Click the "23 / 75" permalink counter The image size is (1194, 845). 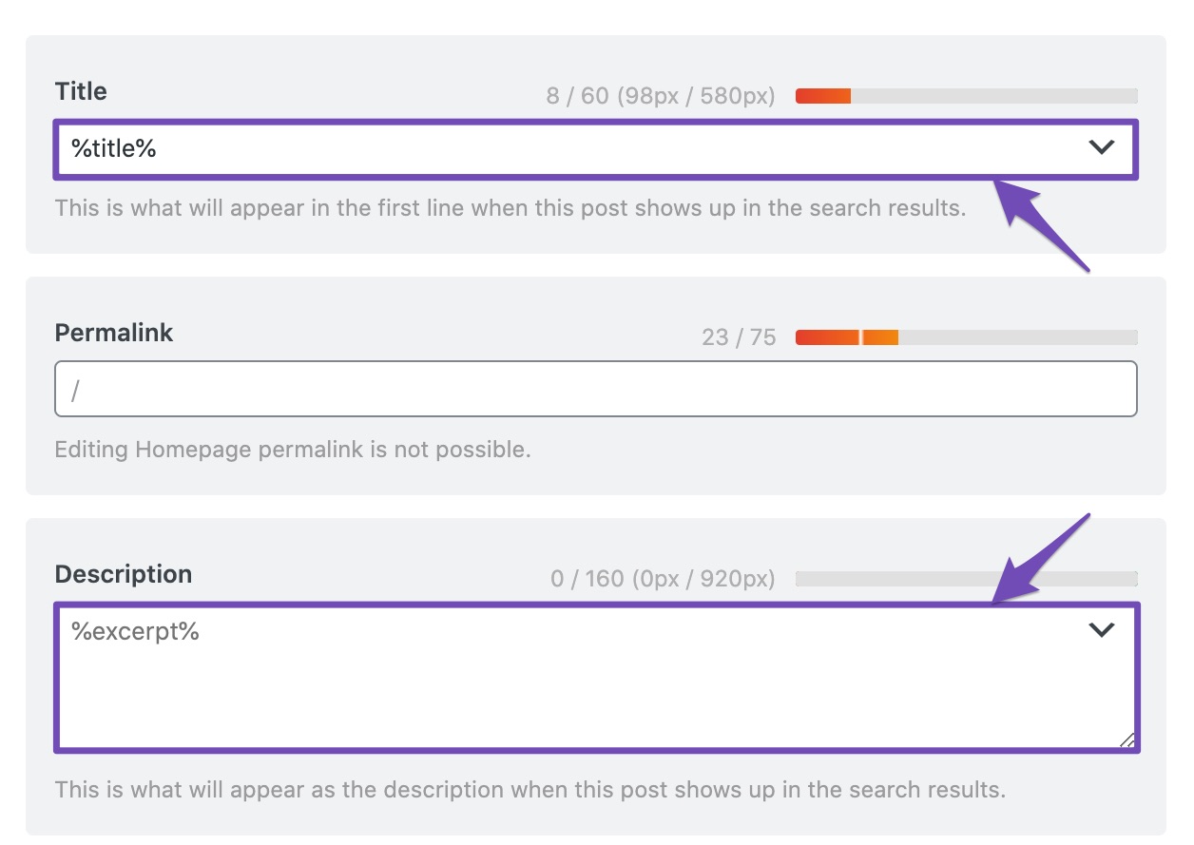tap(739, 337)
